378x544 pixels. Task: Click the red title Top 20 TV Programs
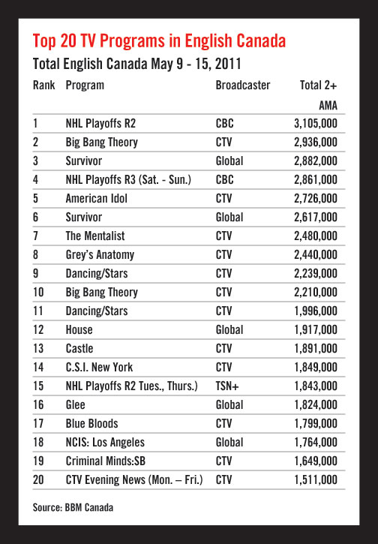tap(159, 41)
